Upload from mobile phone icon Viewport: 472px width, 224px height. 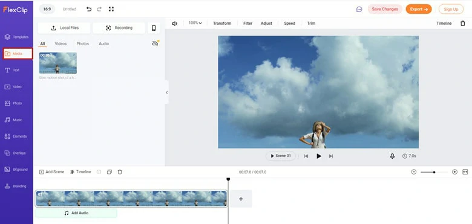pos(154,28)
